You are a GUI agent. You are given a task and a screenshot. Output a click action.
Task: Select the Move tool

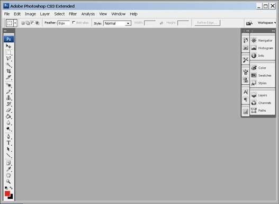pos(8,46)
